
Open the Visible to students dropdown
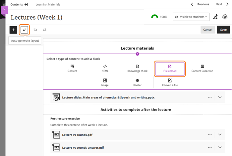click(192, 17)
